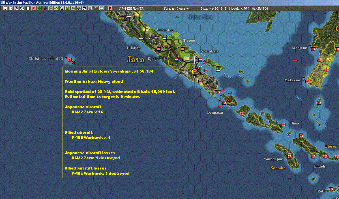Screen dimensions: 339x199
Task: Select the Japanese flag near Malang
Action: [194, 71]
